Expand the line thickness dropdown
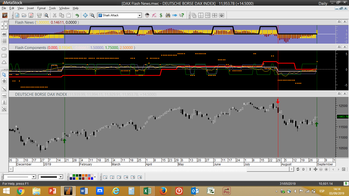 (61, 177)
